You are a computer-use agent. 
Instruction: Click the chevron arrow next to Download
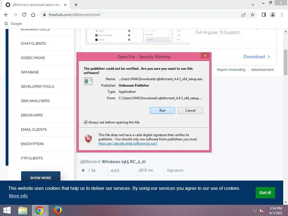[x=269, y=57]
